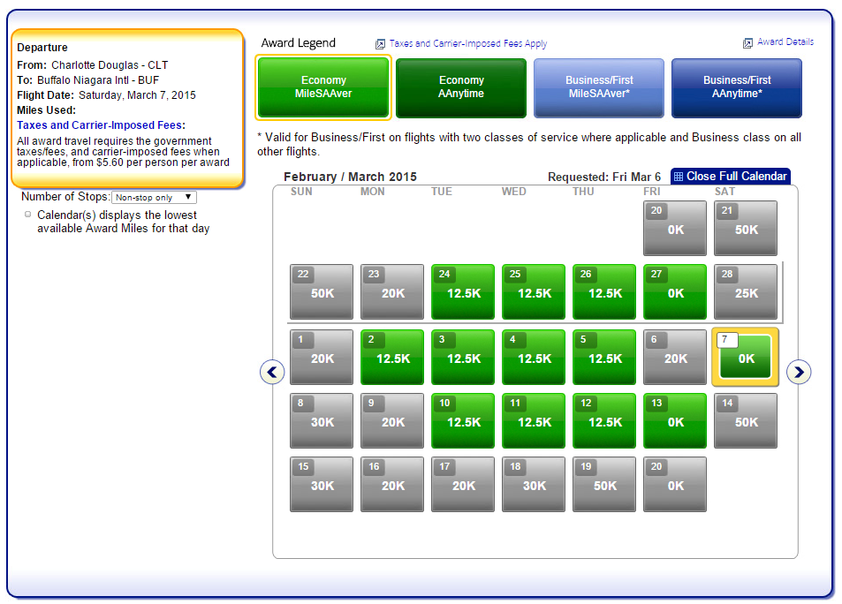The width and height of the screenshot is (842, 604).
Task: Pick March 16 showing 20K
Action: coord(392,484)
